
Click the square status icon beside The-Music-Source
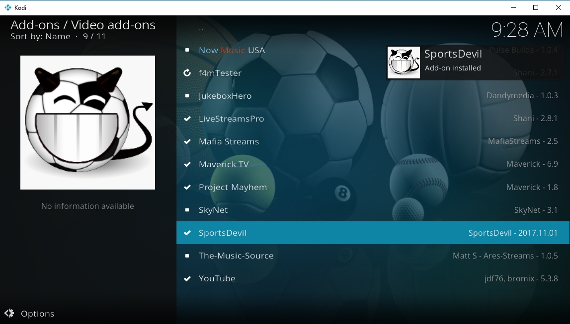click(187, 256)
